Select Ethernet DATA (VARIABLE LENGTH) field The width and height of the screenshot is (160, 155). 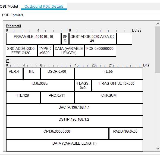tap(69, 51)
